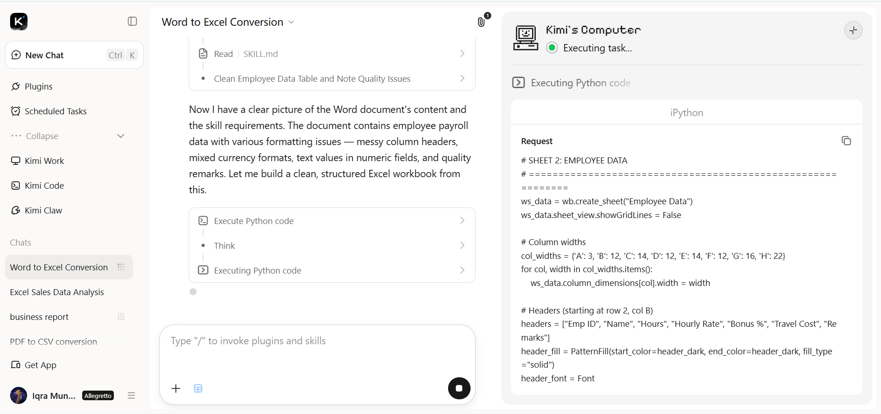
Task: Stop generation with the stop button
Action: coord(459,388)
